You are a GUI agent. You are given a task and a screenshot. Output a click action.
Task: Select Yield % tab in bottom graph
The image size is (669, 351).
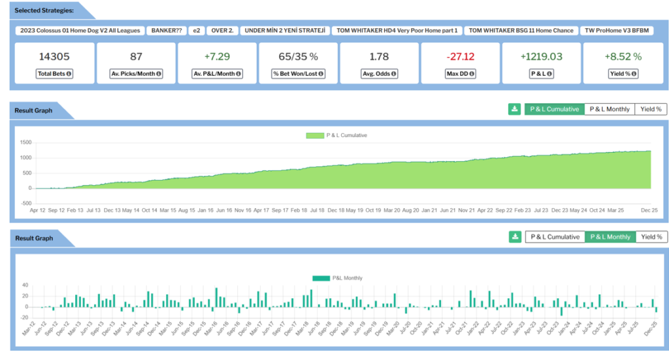[651, 237]
